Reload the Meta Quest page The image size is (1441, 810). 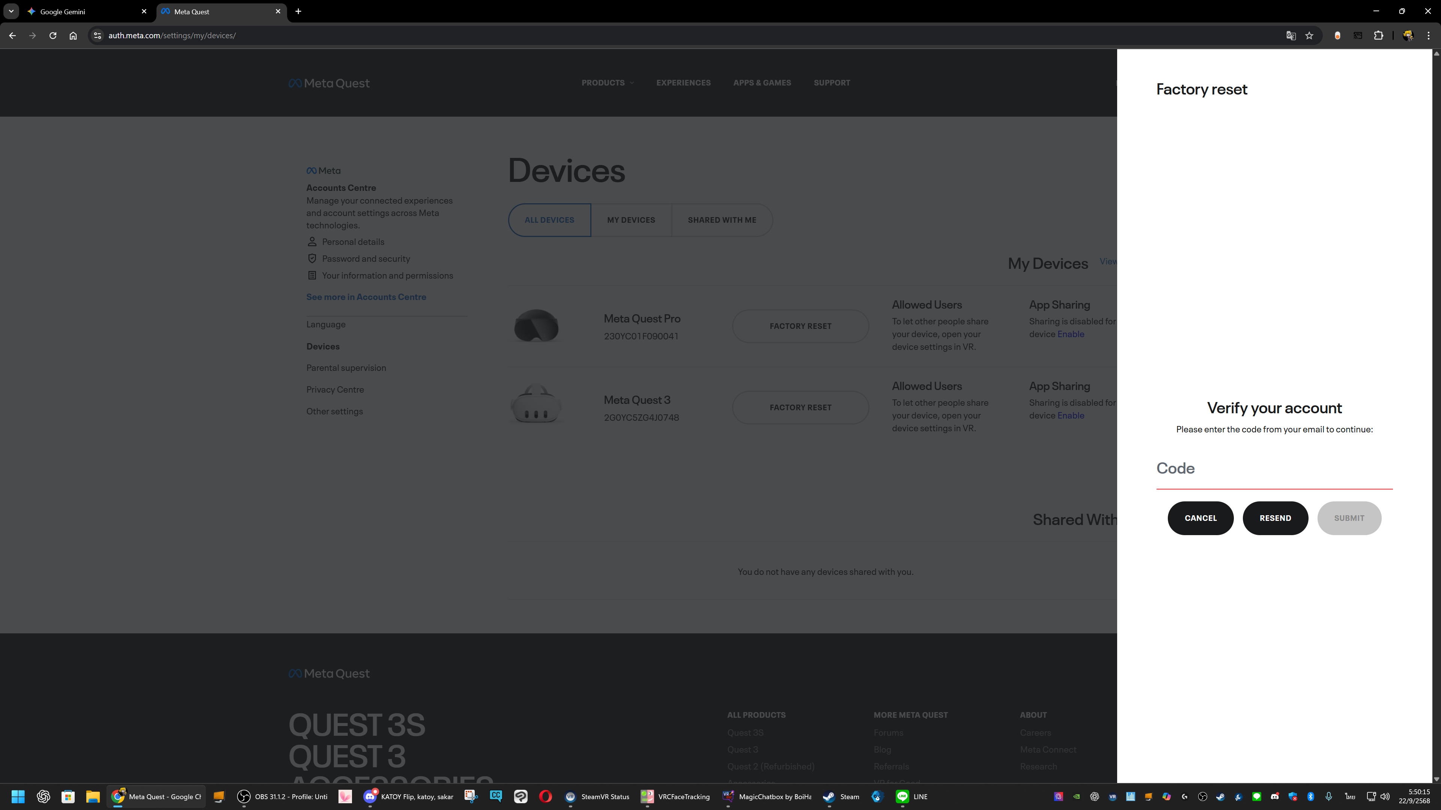point(53,35)
